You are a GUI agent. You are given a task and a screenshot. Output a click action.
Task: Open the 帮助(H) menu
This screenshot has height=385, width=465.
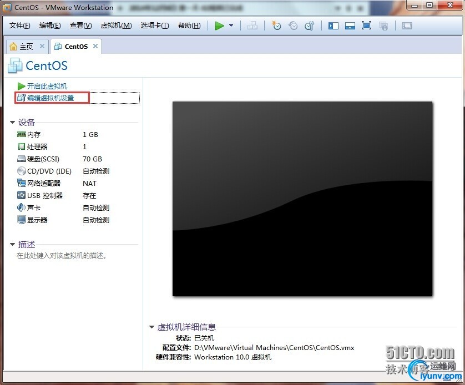click(189, 26)
